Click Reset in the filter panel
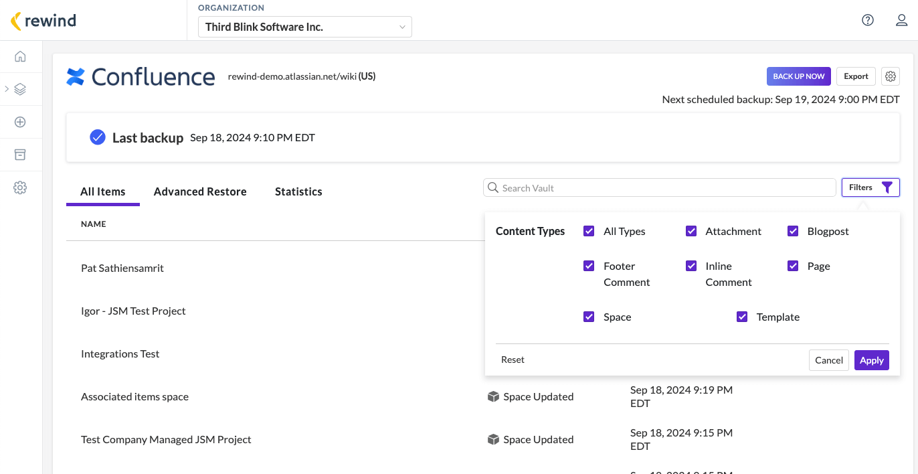Screen dimensions: 918x474 513,360
